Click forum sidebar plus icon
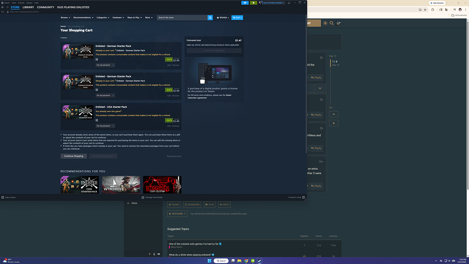469x264 pixels. click(150, 254)
